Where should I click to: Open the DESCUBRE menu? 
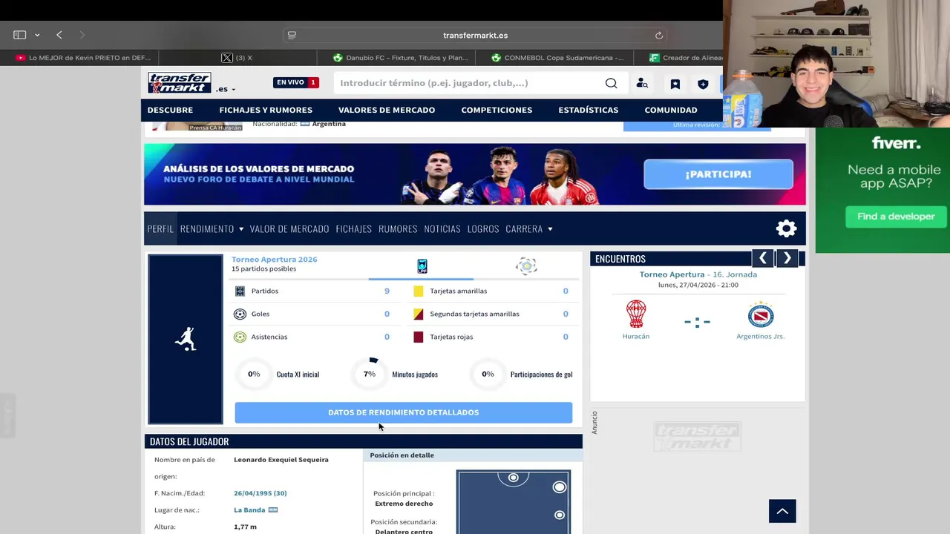click(170, 110)
